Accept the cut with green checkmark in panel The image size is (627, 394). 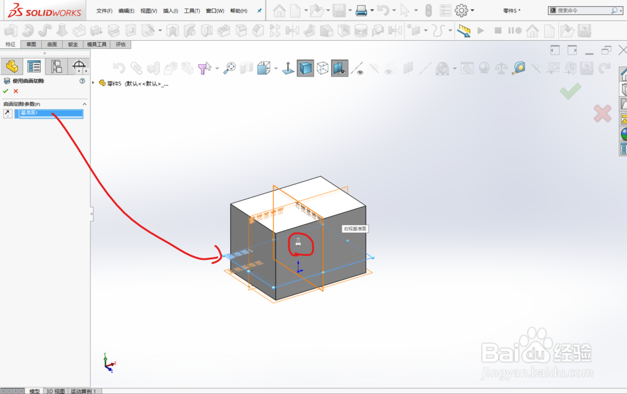click(x=6, y=91)
